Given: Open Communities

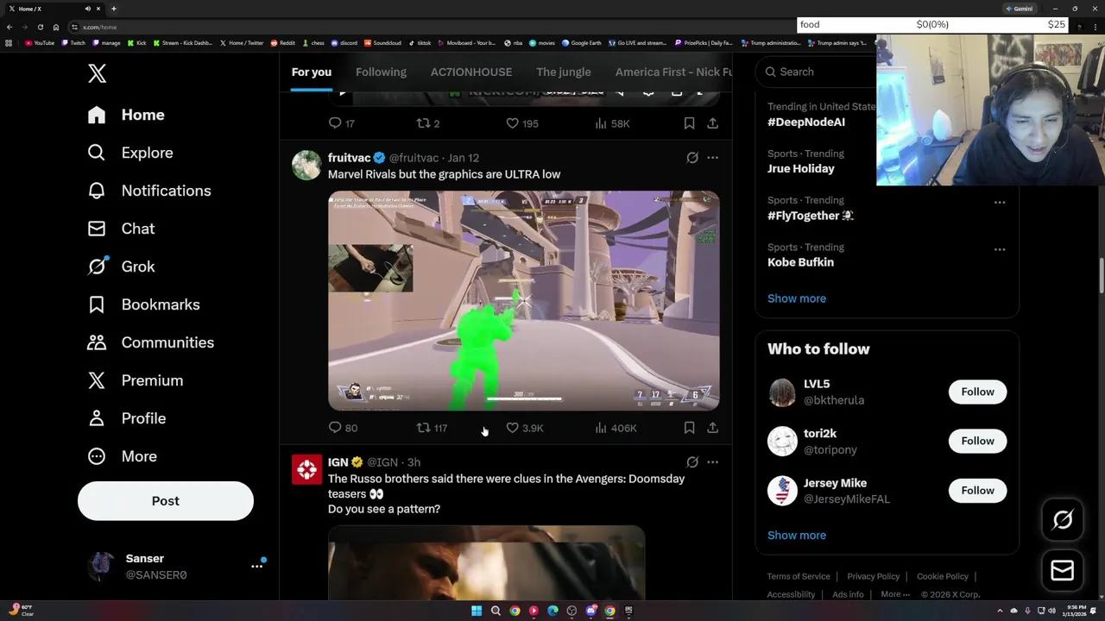Looking at the screenshot, I should pos(150,342).
